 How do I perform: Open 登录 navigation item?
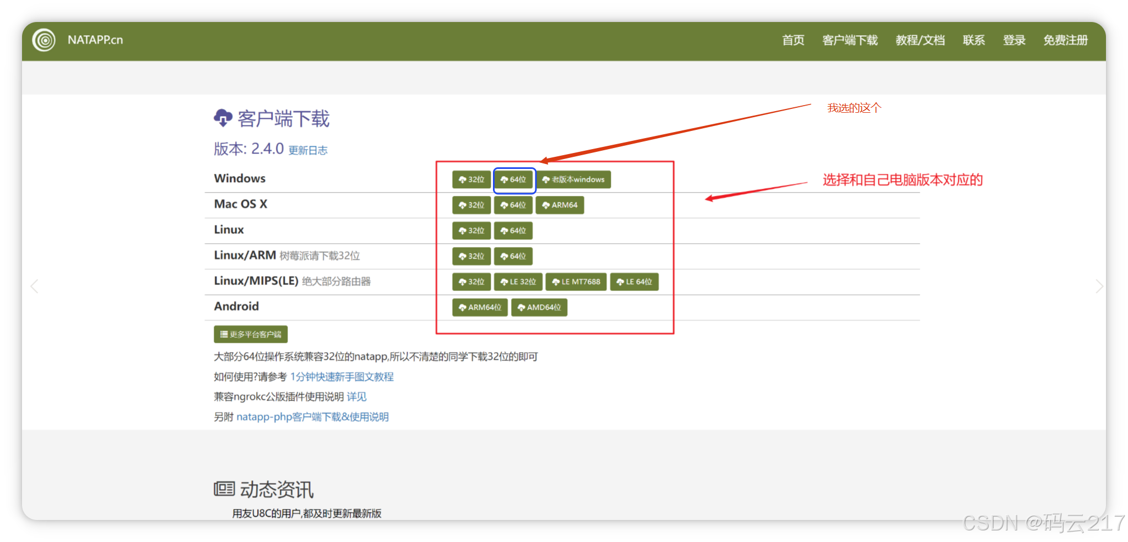(x=1014, y=40)
